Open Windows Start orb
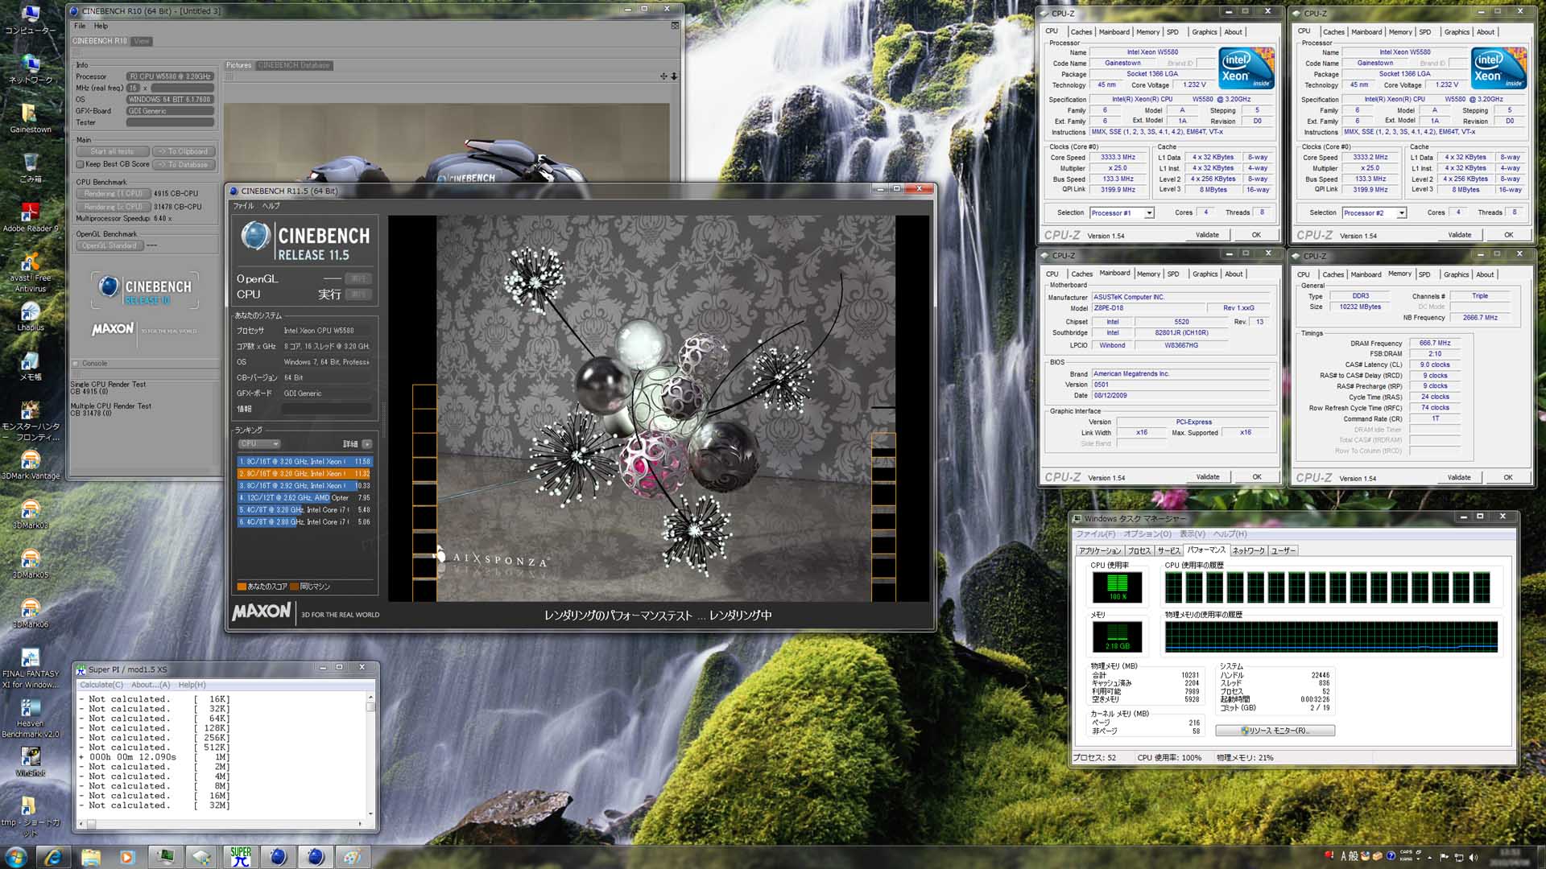This screenshot has width=1546, height=869. point(15,857)
